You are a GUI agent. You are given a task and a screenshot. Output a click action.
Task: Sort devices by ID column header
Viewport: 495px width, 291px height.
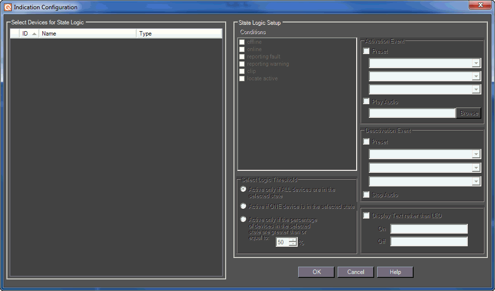(x=29, y=34)
